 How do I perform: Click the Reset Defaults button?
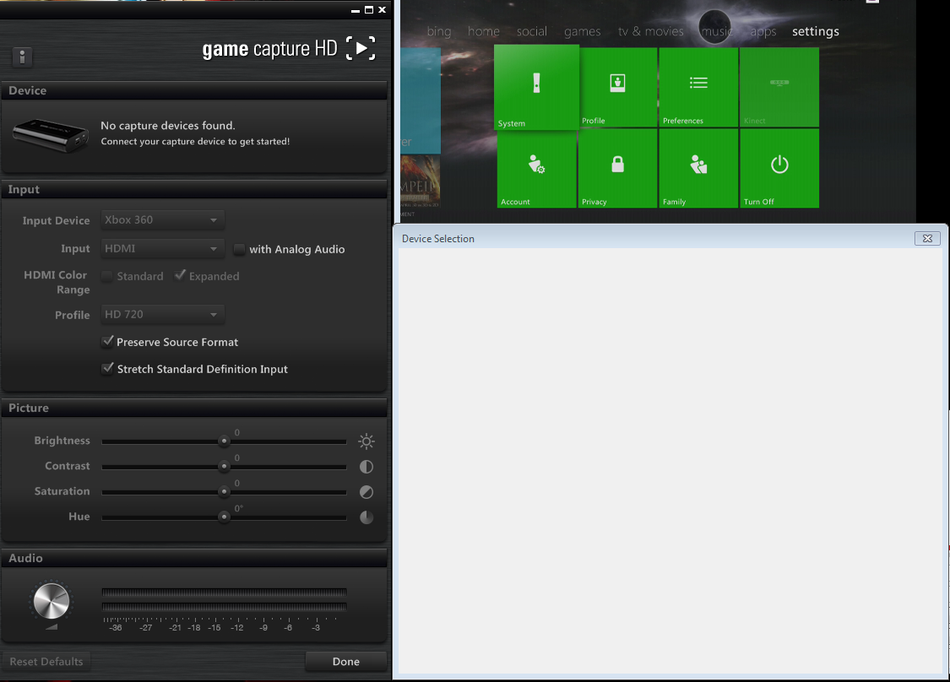pos(46,662)
